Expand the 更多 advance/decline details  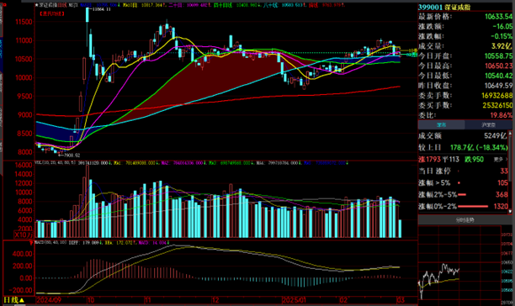[500, 160]
